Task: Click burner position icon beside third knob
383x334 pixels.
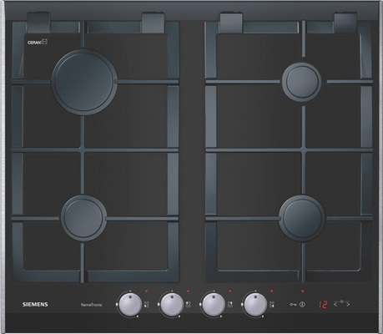Action: (x=230, y=305)
